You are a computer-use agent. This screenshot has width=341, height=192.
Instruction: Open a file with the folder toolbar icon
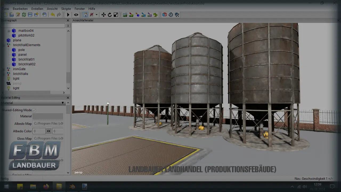click(12, 15)
